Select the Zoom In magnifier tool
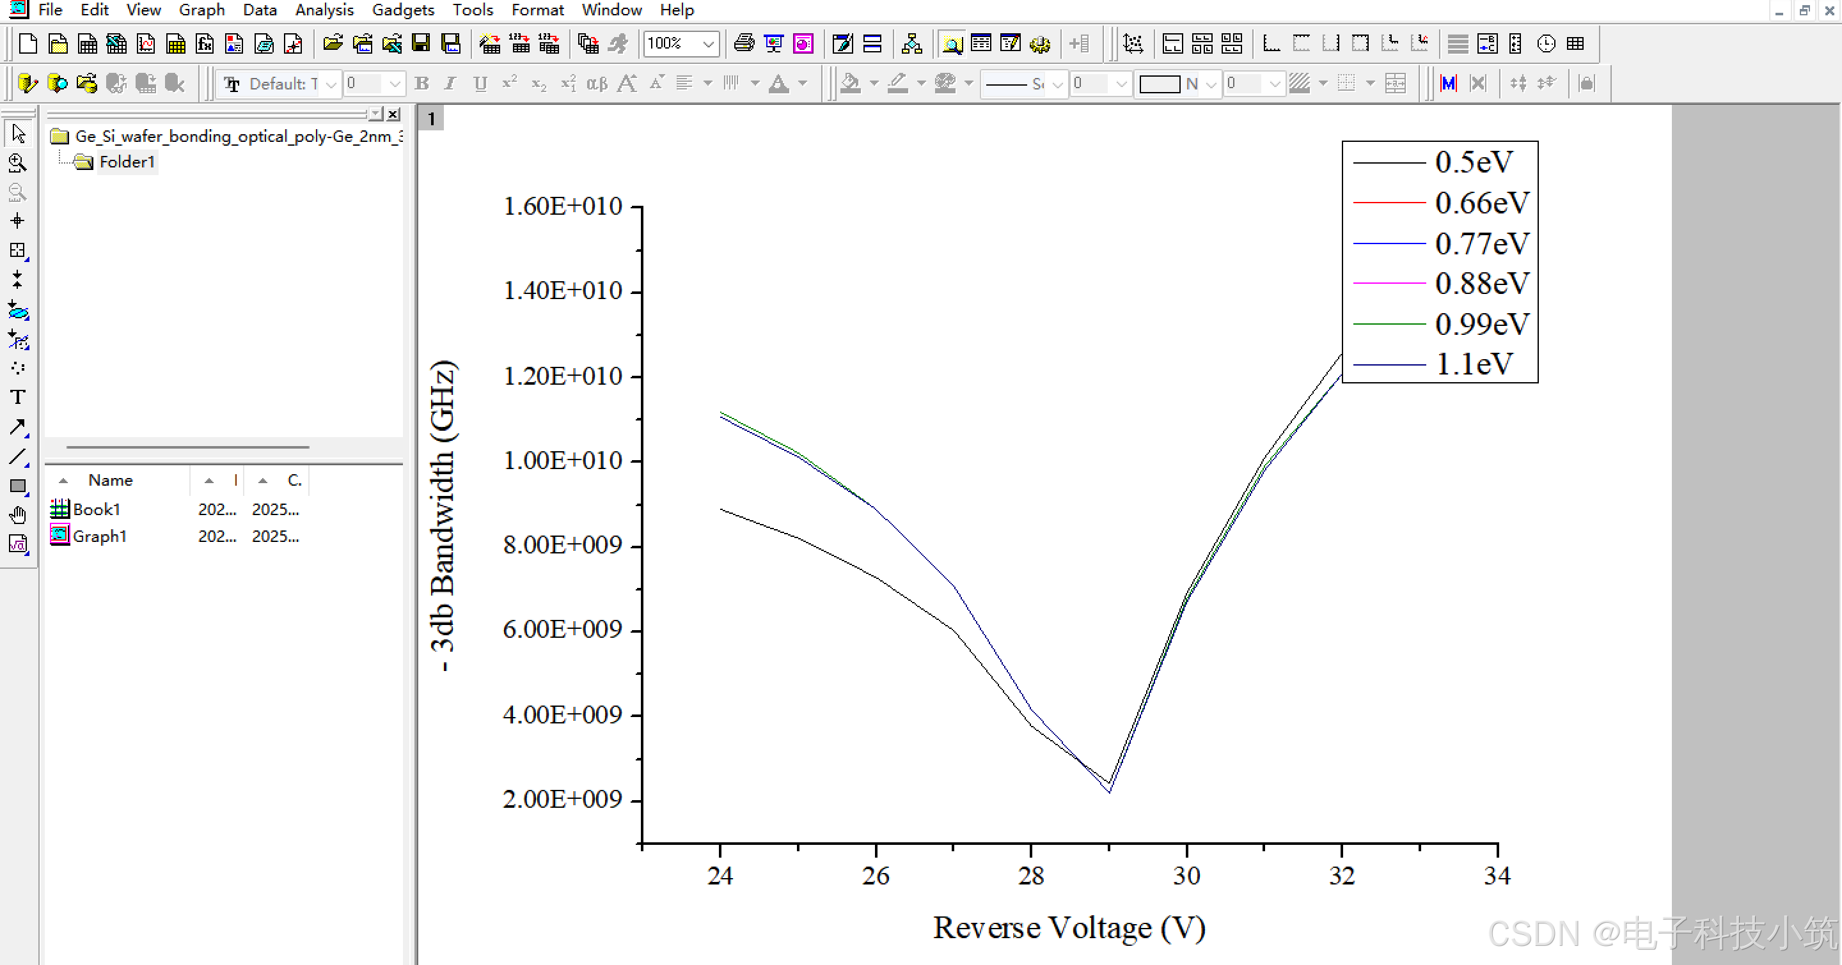The width and height of the screenshot is (1842, 965). 18,163
